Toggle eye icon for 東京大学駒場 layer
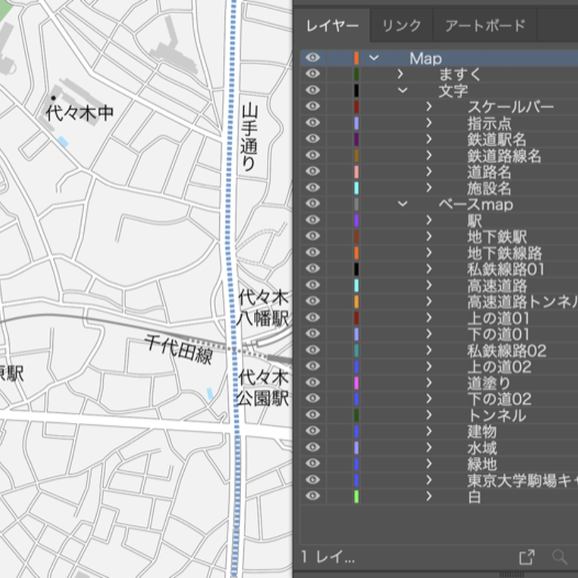The image size is (578, 578). click(x=313, y=479)
